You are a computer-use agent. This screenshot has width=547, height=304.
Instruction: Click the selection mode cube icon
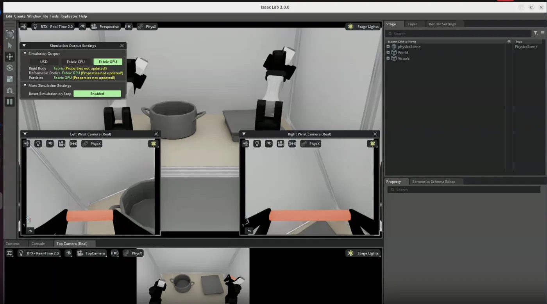tap(10, 34)
